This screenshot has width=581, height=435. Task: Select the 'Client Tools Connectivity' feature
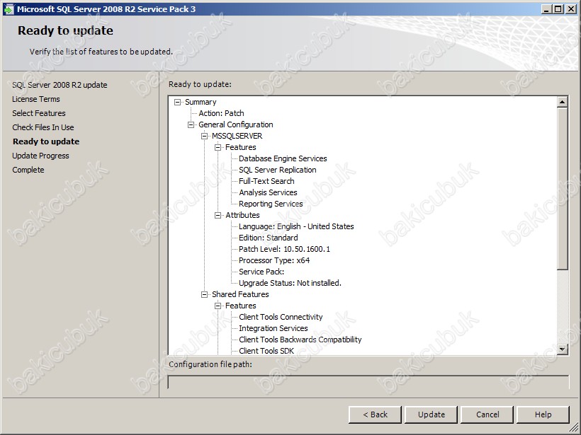[281, 317]
